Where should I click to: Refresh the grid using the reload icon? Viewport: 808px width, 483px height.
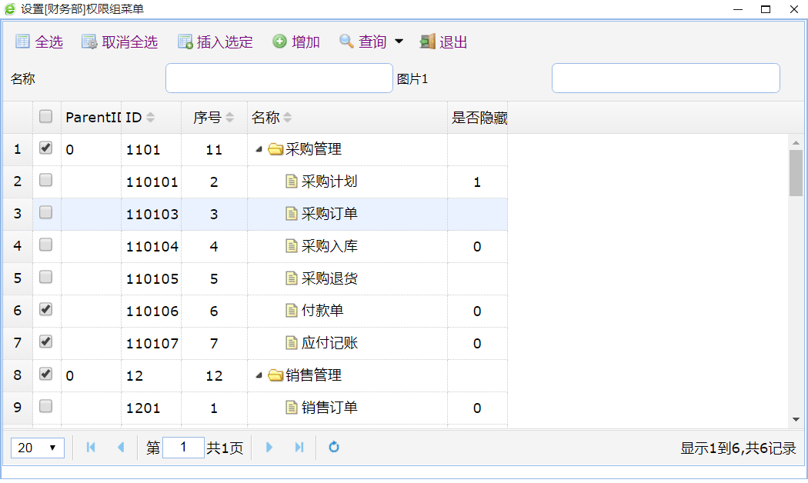coord(334,447)
